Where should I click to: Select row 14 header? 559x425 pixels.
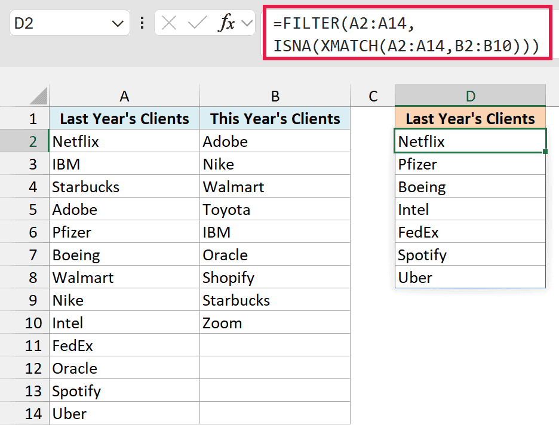tap(24, 413)
